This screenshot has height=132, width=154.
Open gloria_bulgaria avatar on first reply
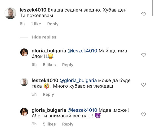click(24, 52)
